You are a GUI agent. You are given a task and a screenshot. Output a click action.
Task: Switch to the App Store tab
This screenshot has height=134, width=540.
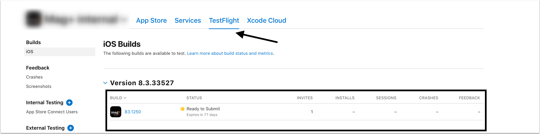click(x=151, y=20)
